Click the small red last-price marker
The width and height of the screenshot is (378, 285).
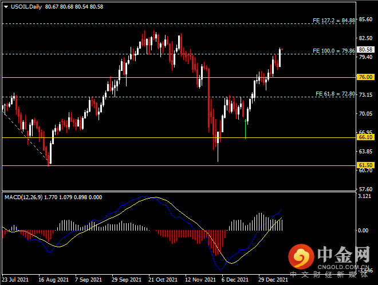282,49
